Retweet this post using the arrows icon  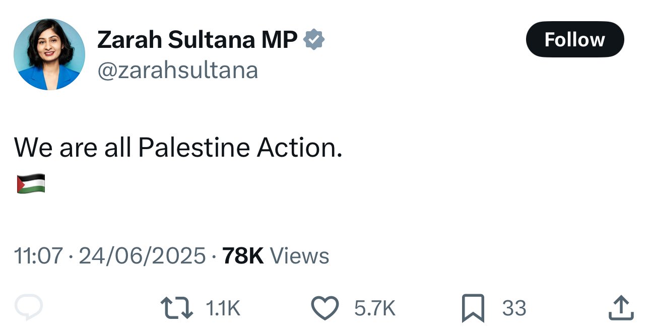click(x=176, y=308)
